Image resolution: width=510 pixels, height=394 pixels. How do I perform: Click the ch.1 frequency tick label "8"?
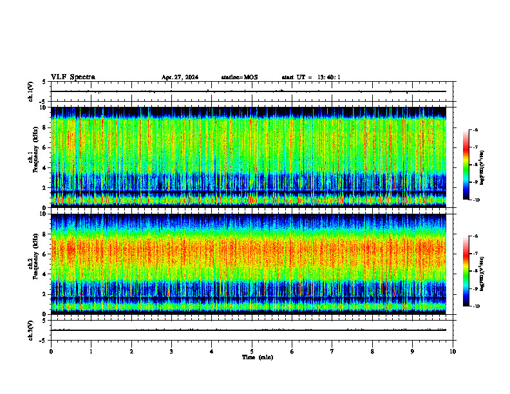coord(45,127)
